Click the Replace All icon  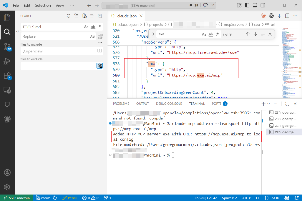(x=100, y=36)
